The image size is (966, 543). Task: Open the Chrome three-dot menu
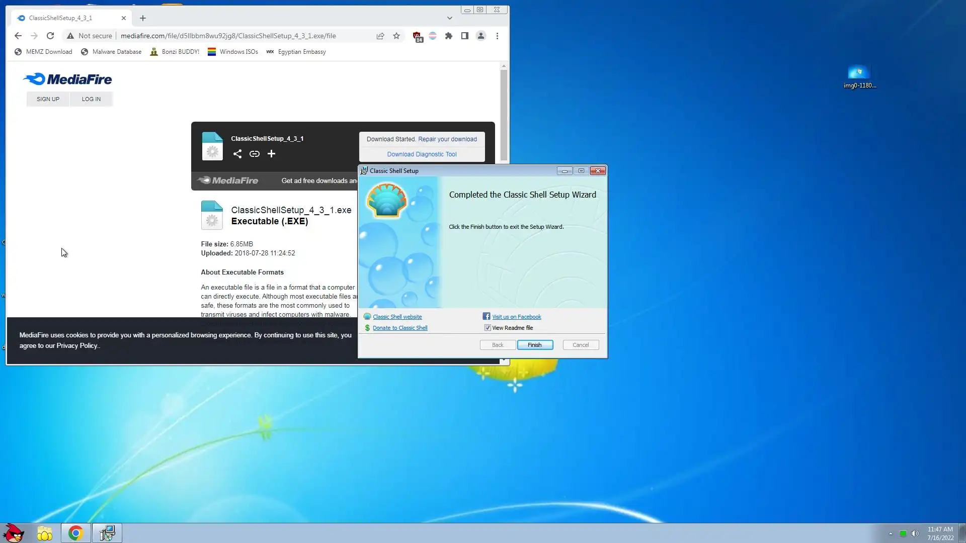pyautogui.click(x=497, y=36)
